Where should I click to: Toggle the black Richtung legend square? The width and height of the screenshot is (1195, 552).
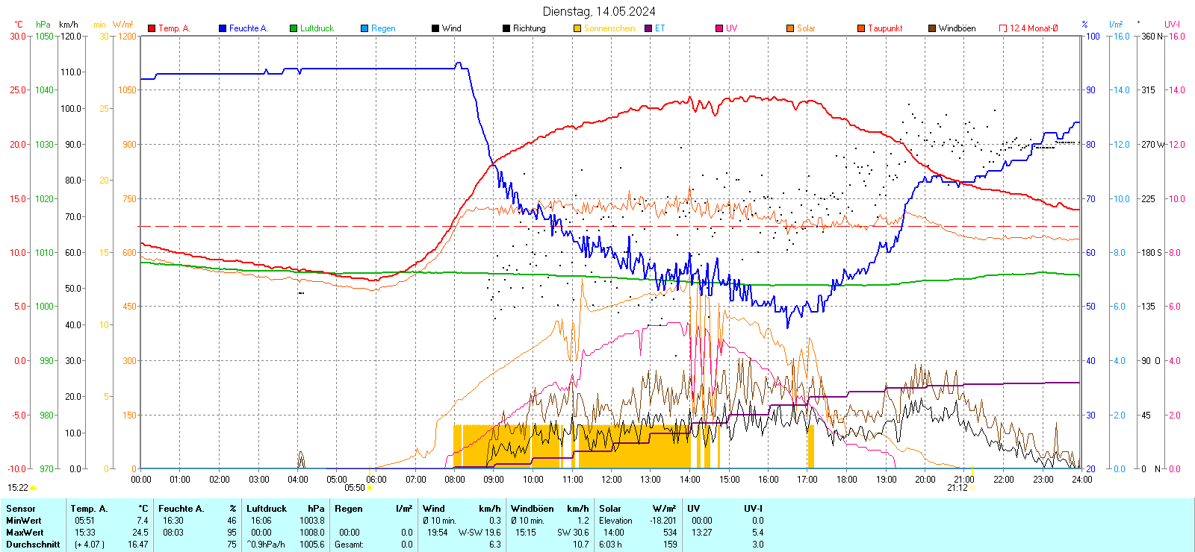click(506, 28)
